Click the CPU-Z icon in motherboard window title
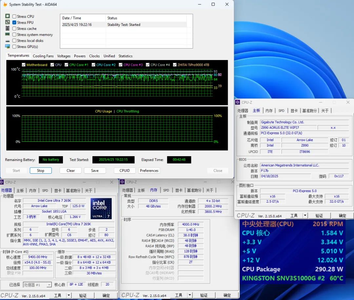This screenshot has width=354, height=300. (238, 102)
